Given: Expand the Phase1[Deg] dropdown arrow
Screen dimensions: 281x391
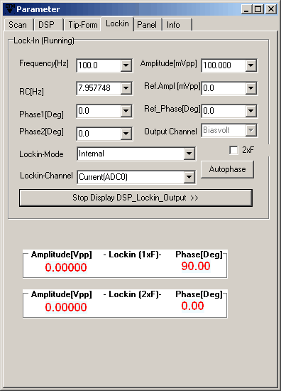Looking at the screenshot, I should click(126, 111).
